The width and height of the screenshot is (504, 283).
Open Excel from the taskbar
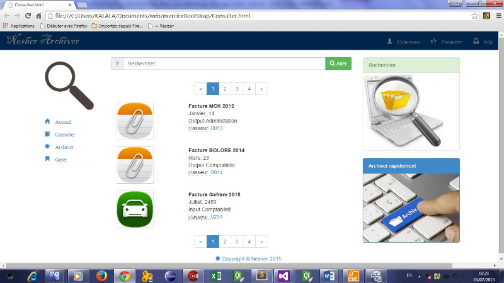216,276
